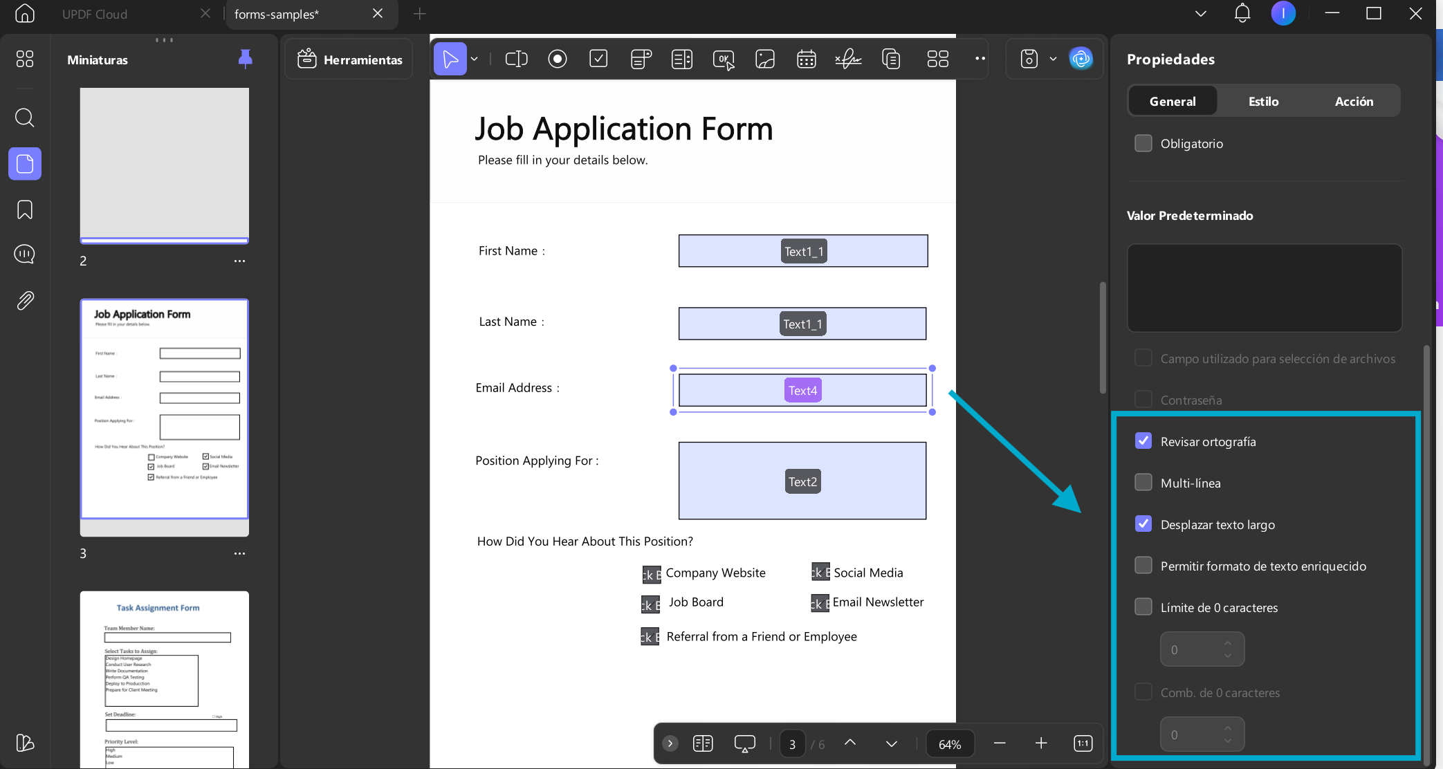Image resolution: width=1443 pixels, height=769 pixels.
Task: Uncheck Revisar ortografía
Action: pos(1143,441)
